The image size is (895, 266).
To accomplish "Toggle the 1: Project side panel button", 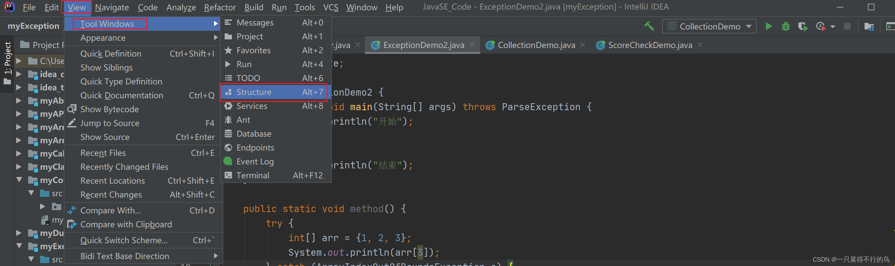I will coord(7,63).
